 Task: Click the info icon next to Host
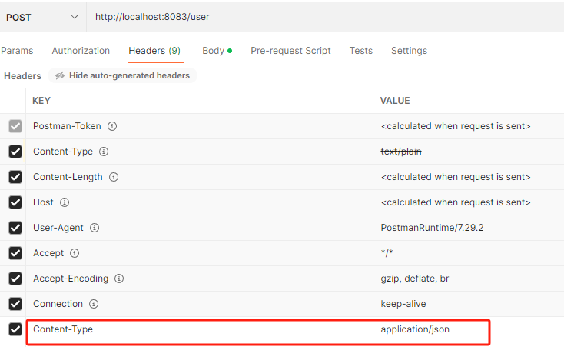click(65, 202)
